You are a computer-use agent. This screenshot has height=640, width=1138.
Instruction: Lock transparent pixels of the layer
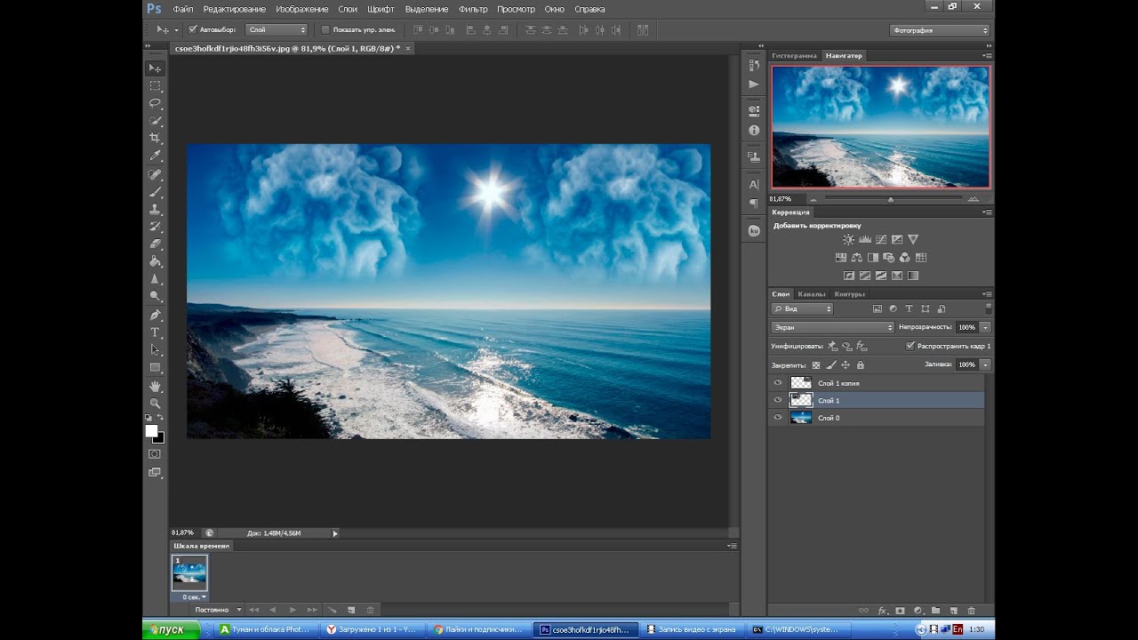click(x=816, y=364)
